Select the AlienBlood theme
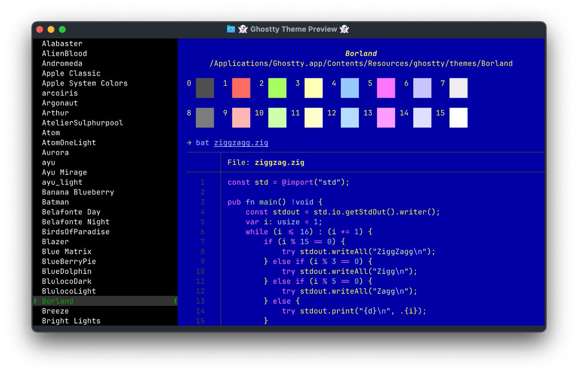578x374 pixels. click(x=65, y=53)
